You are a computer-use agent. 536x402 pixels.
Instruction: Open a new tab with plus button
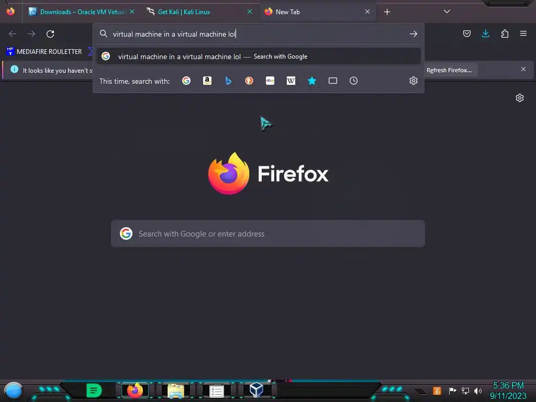tap(387, 12)
